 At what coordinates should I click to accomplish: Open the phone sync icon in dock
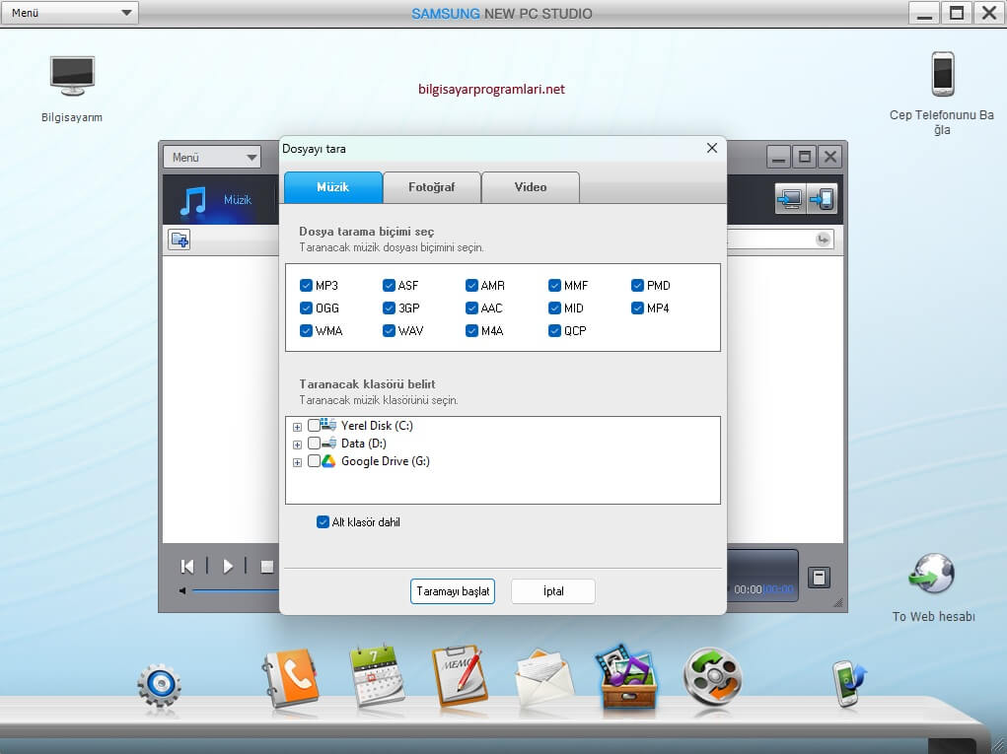tap(849, 683)
